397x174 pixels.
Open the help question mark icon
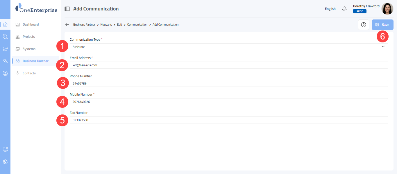[x=363, y=25]
